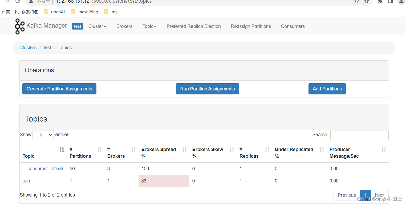This screenshot has height=204, width=406.
Task: Open Preferred Replica Election page
Action: coord(194,26)
